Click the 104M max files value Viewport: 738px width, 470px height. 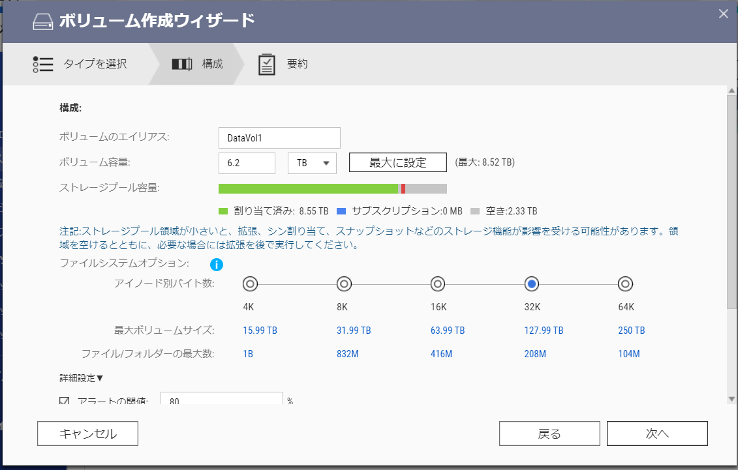pyautogui.click(x=629, y=354)
